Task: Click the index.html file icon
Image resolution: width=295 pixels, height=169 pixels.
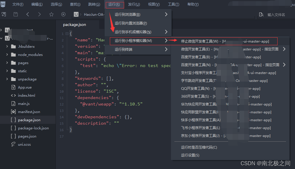Action: pyautogui.click(x=13, y=96)
